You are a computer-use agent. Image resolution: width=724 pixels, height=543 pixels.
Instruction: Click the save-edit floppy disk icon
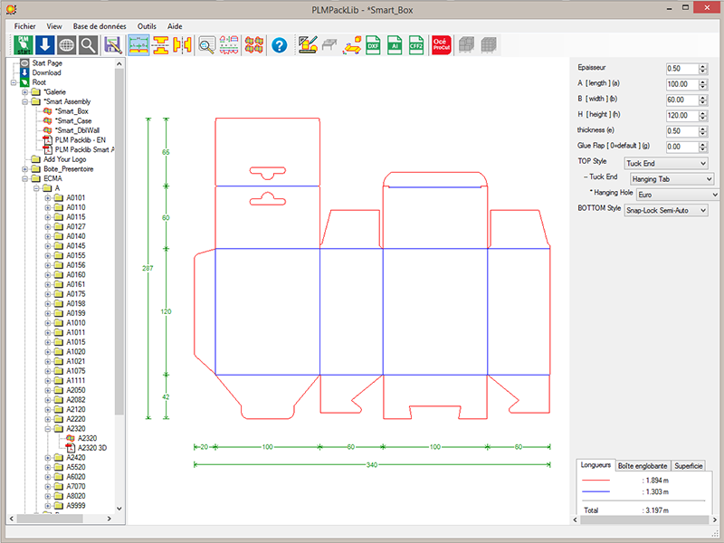click(x=113, y=45)
